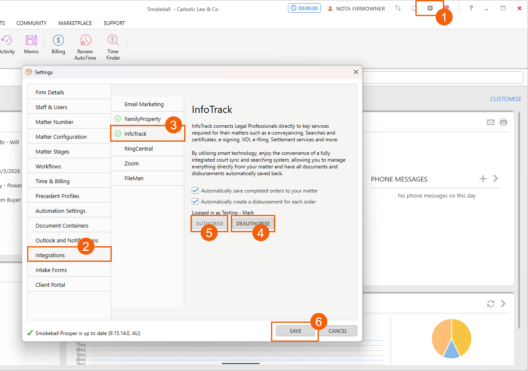Click the Billing dollar icon

pyautogui.click(x=58, y=41)
